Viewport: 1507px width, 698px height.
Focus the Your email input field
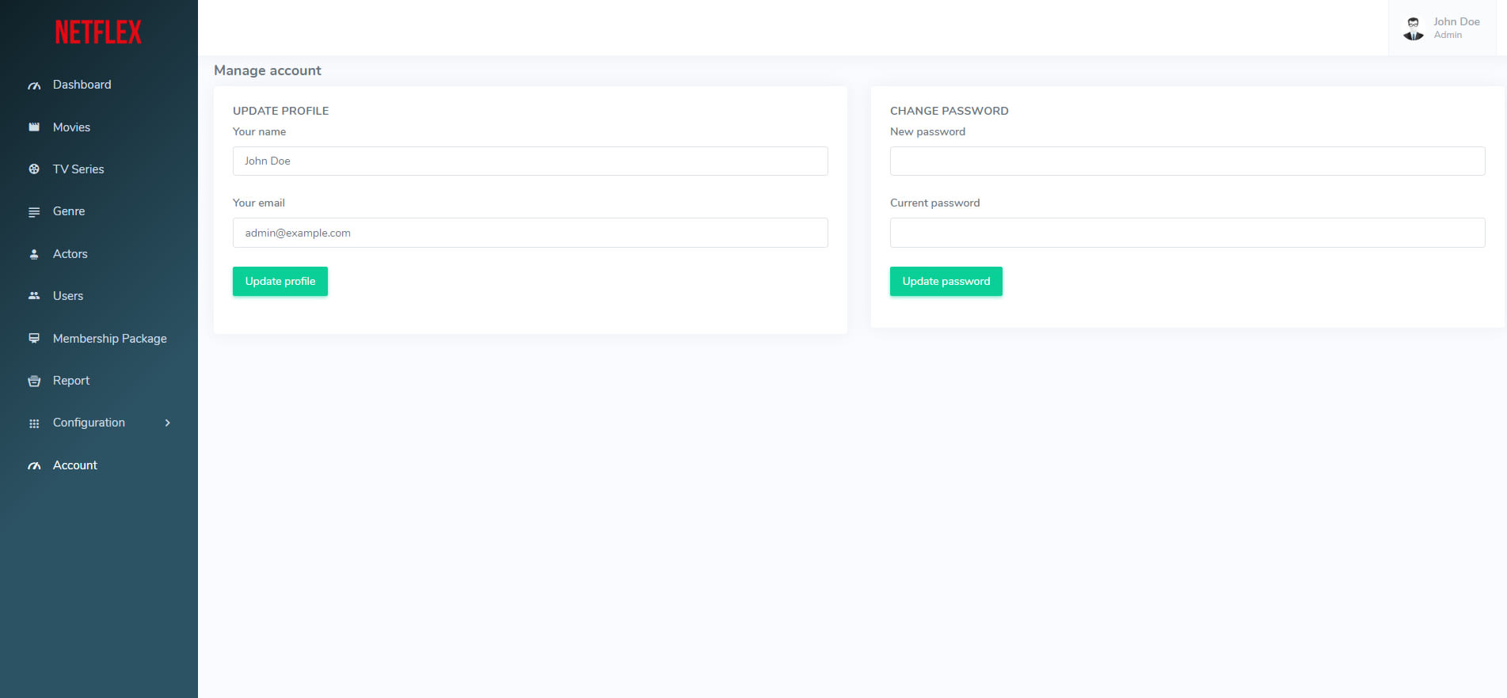[x=531, y=233]
